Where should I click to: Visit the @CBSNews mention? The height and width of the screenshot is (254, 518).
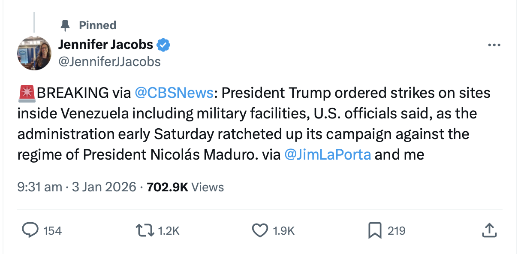(174, 93)
